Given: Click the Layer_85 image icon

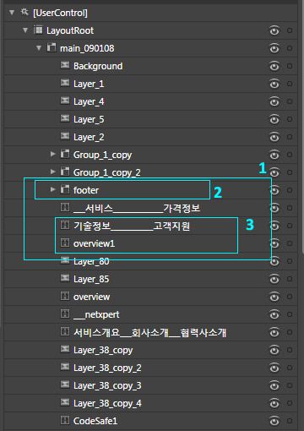Looking at the screenshot, I should (x=65, y=278).
